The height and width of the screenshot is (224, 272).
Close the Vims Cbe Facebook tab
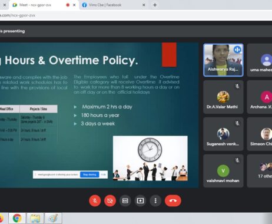point(144,5)
